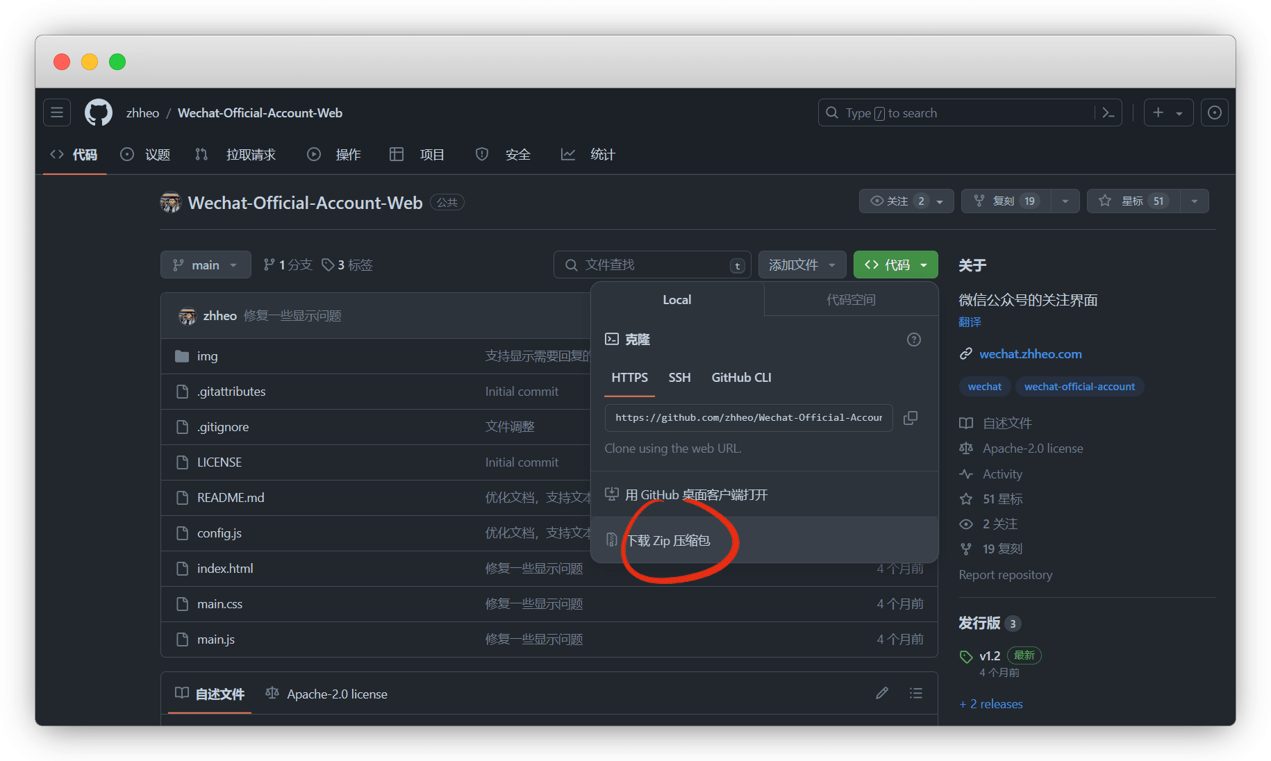Edit the README using the pencil icon
The height and width of the screenshot is (761, 1271).
pos(881,692)
